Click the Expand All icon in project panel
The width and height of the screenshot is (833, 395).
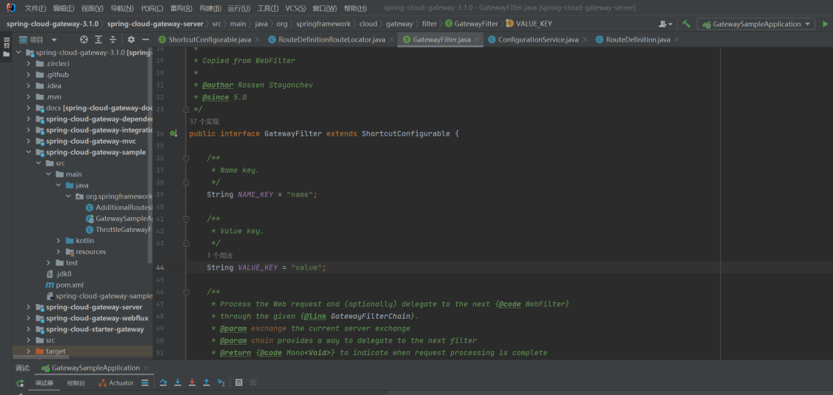click(98, 40)
